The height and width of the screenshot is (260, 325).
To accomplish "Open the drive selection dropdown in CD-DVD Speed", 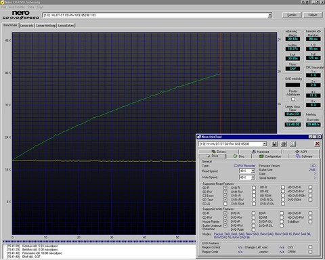I will [x=270, y=15].
